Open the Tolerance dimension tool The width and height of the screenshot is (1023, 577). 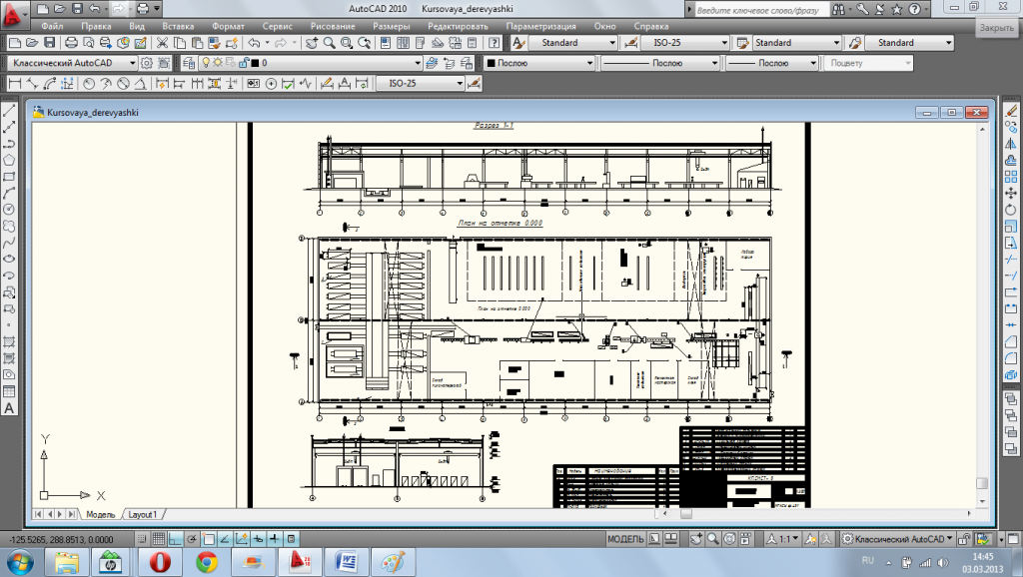click(x=253, y=84)
